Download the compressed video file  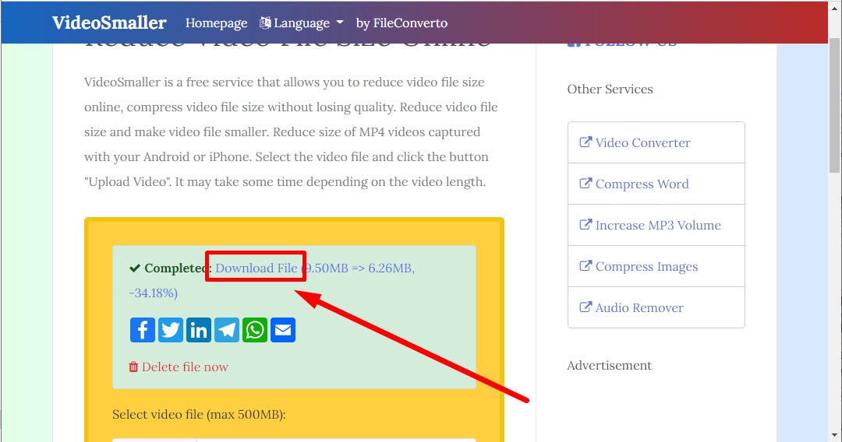(x=256, y=268)
